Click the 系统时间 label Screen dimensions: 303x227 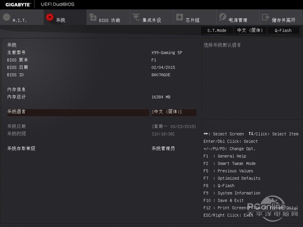pos(17,134)
